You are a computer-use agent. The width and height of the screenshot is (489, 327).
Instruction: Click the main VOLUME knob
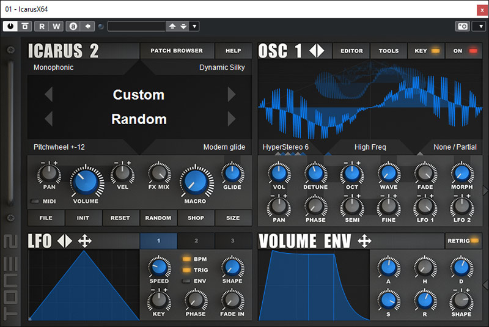click(x=86, y=182)
